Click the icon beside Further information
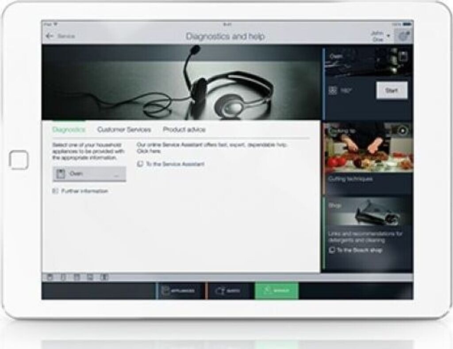 (x=55, y=191)
